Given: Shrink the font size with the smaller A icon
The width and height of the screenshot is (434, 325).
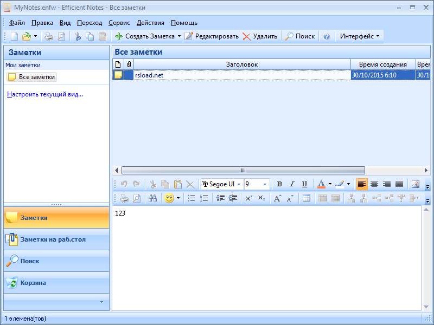Looking at the screenshot, I should [290, 198].
